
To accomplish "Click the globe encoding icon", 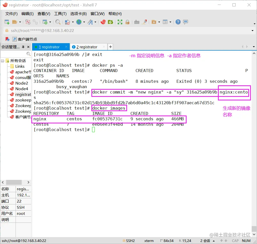I will (x=79, y=22).
